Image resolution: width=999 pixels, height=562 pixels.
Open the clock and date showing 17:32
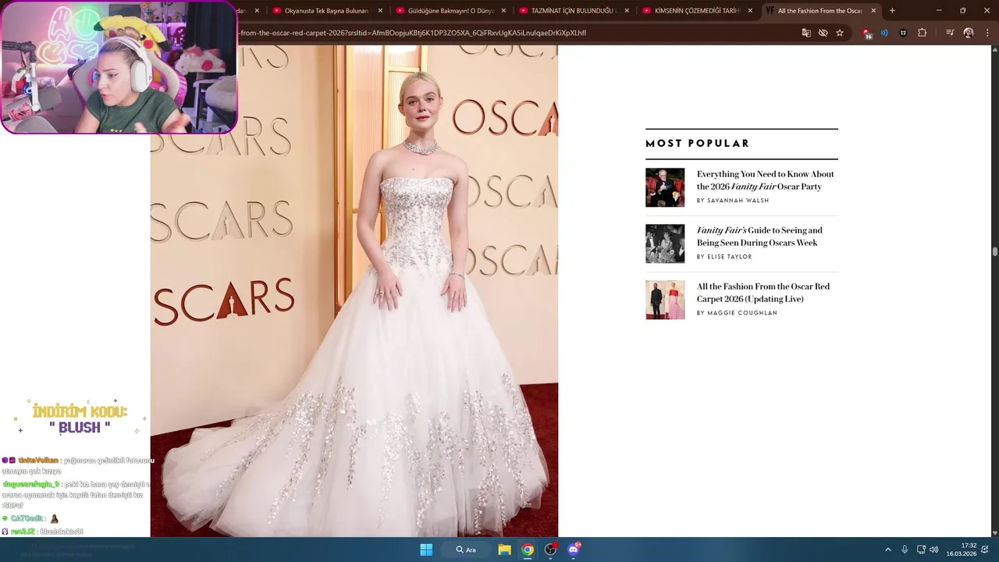(x=962, y=550)
